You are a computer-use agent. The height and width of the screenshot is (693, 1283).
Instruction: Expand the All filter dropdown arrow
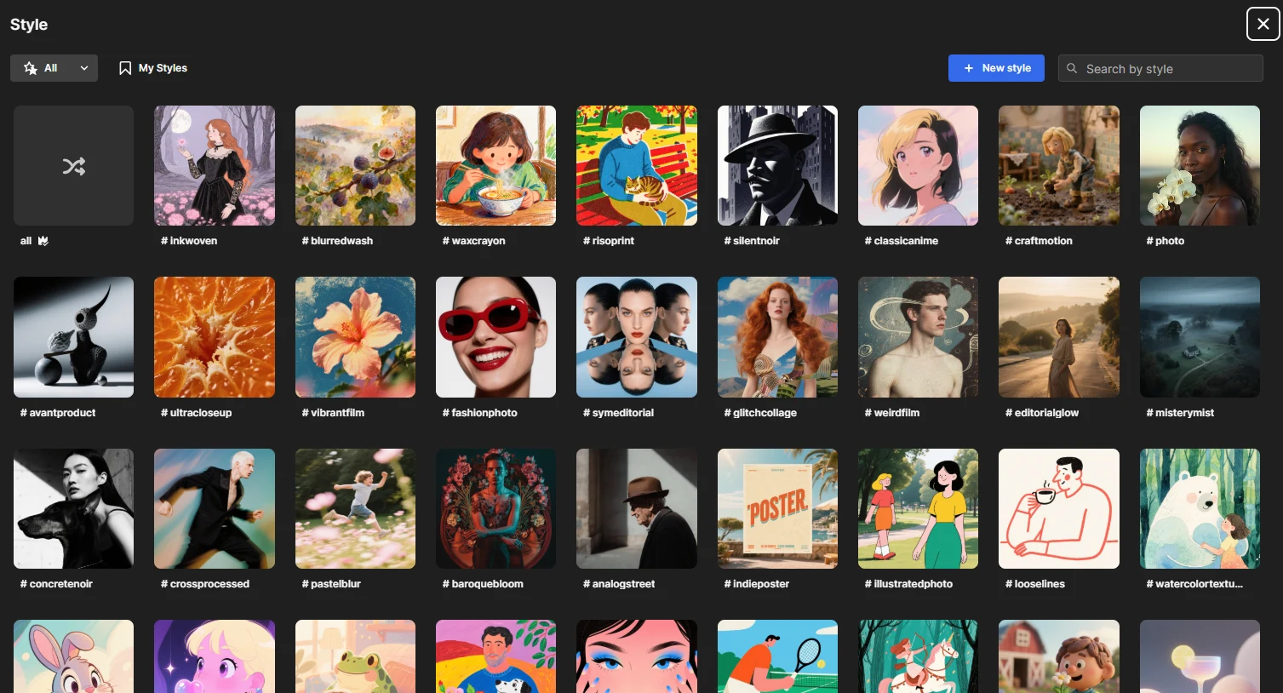84,68
